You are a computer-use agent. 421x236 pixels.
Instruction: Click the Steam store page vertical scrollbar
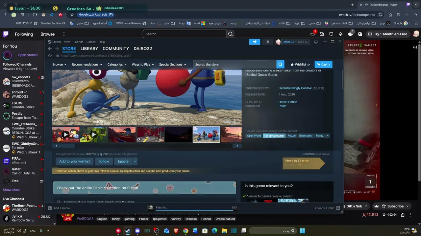pos(342,79)
